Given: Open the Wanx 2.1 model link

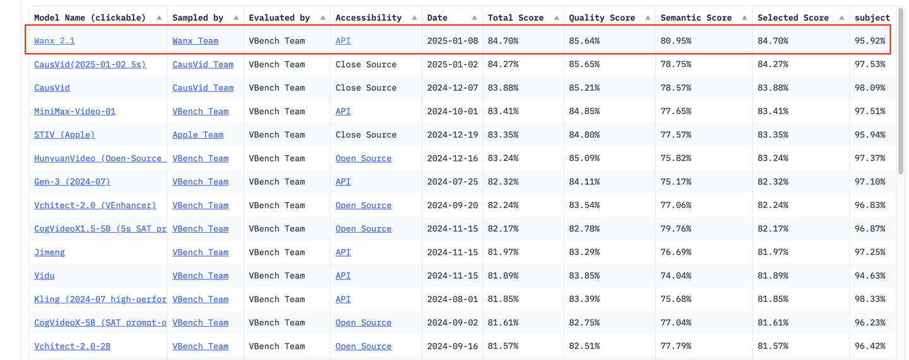Looking at the screenshot, I should coord(54,41).
